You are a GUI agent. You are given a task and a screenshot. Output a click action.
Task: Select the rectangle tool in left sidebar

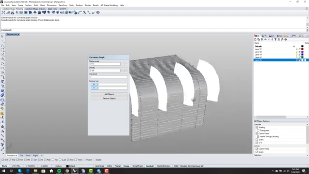point(2,68)
